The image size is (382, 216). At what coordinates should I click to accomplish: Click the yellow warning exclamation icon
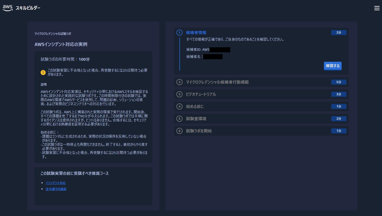tap(43, 72)
